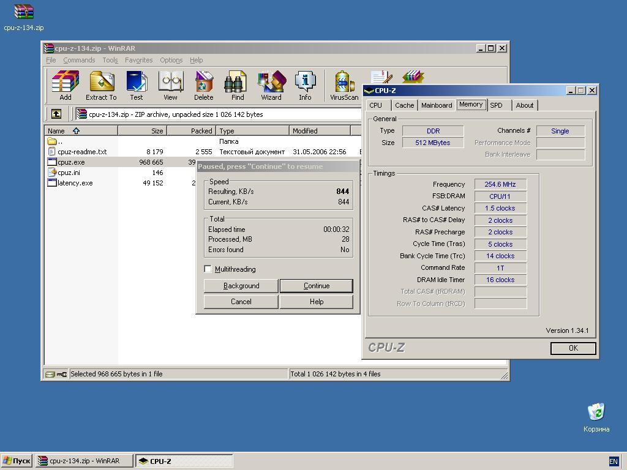Image resolution: width=627 pixels, height=470 pixels.
Task: Click the WinRAR taskbar button
Action: coord(84,461)
